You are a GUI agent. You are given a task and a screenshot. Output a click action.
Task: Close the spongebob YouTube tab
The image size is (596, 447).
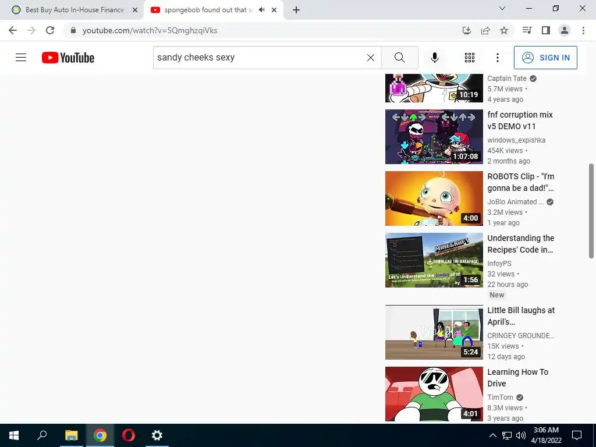pos(274,10)
